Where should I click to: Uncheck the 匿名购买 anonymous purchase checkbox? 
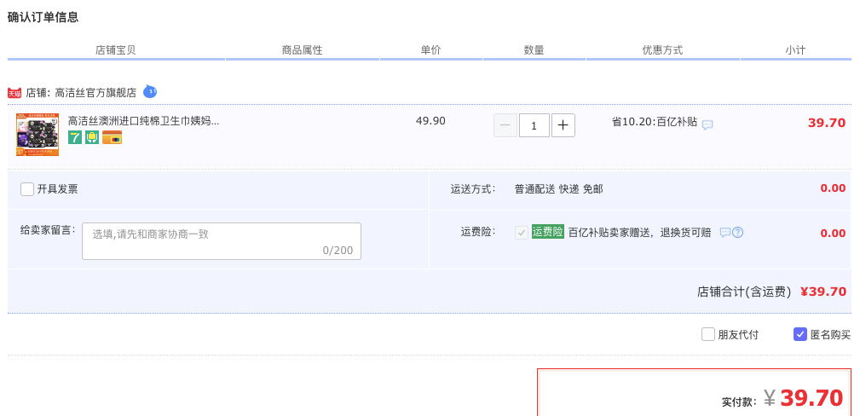(800, 334)
